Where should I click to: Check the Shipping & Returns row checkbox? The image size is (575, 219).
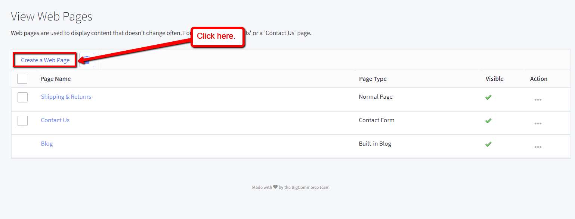[x=22, y=97]
